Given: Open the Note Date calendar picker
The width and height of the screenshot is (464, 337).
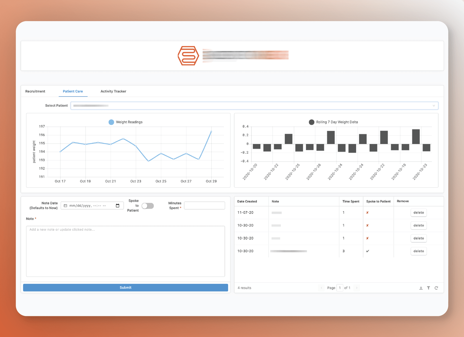Looking at the screenshot, I should pos(117,206).
